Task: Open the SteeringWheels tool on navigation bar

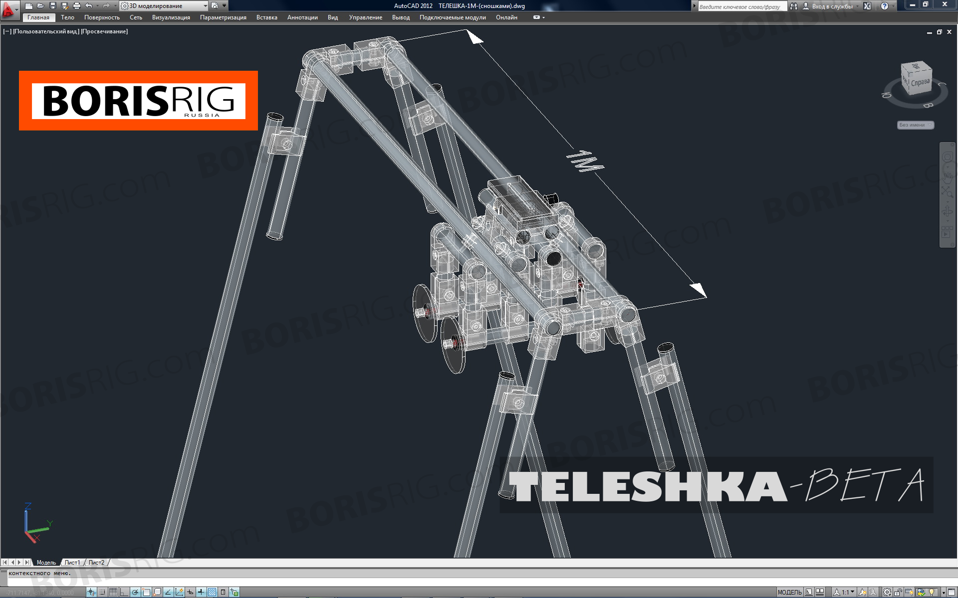Action: (947, 157)
